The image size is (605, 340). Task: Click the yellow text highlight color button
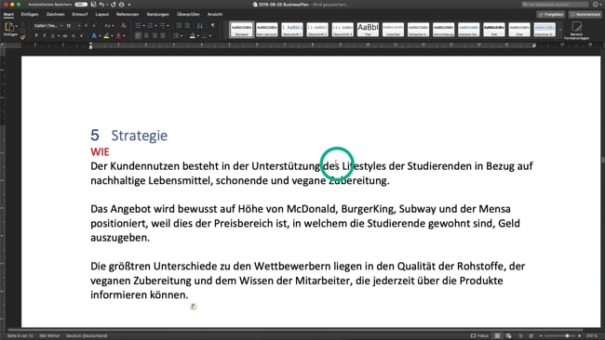point(106,36)
